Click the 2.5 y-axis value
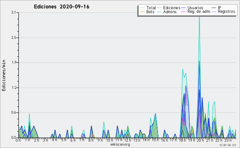Image resolution: width=240 pixels, height=148 pixels. pos(14,38)
